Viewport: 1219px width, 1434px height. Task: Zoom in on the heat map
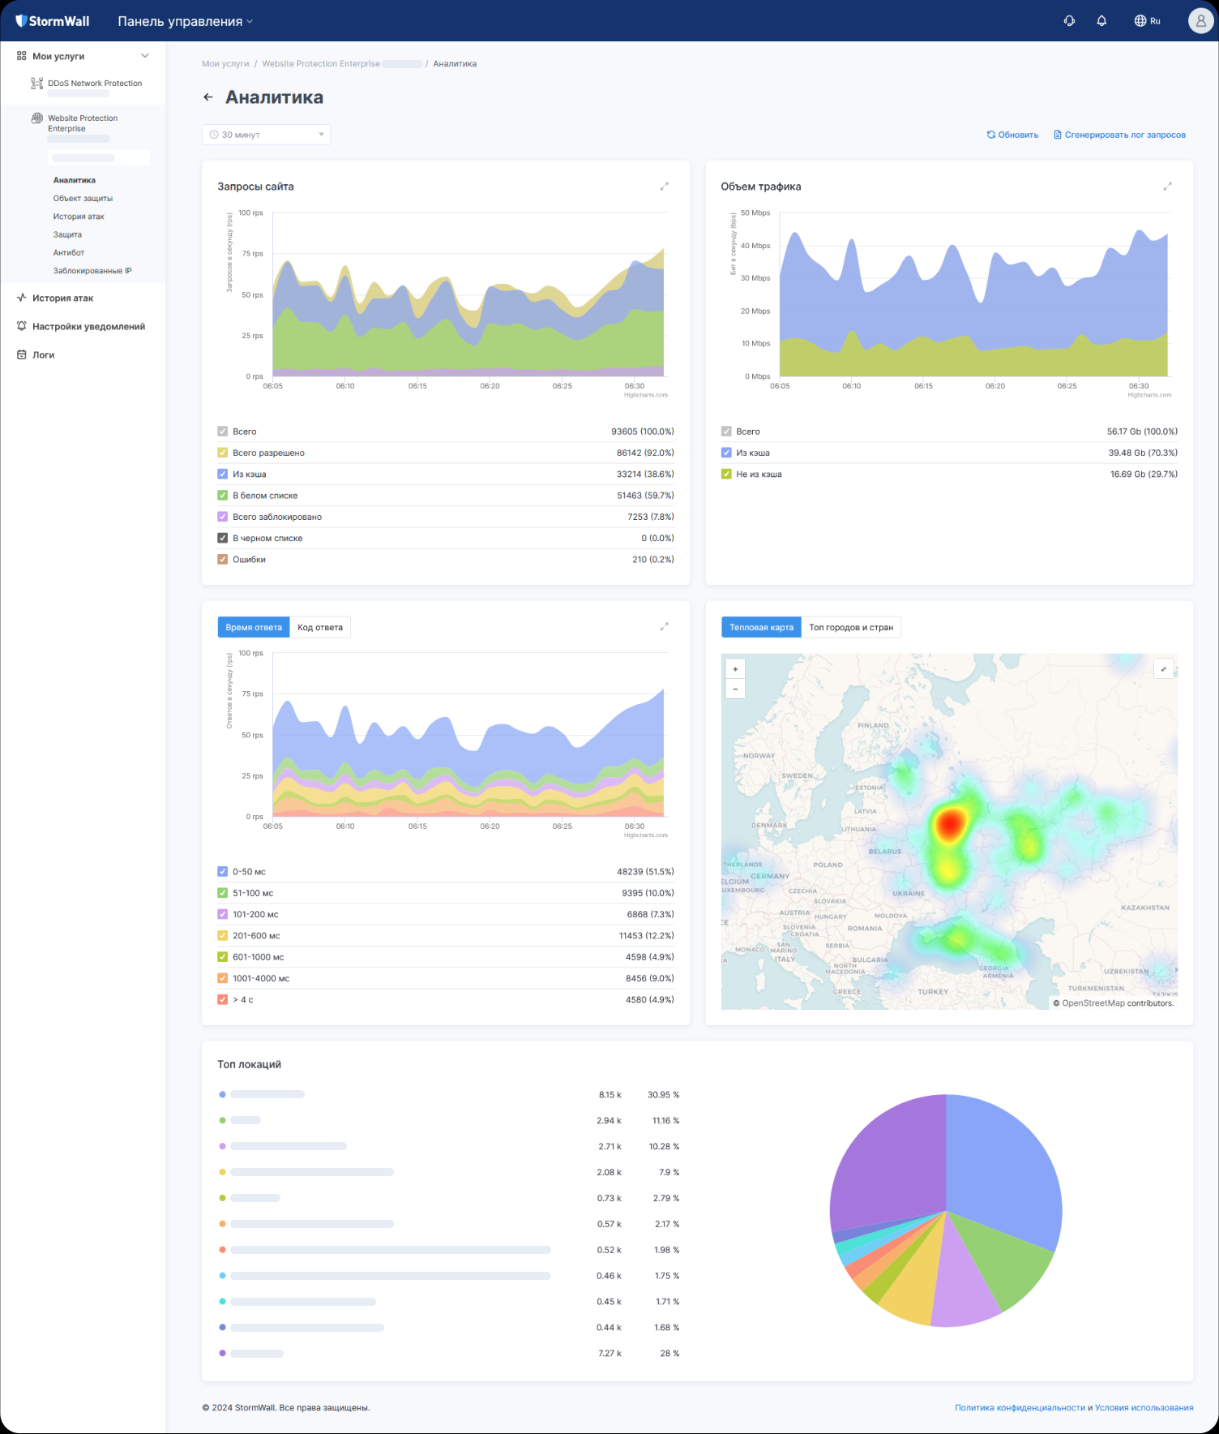tap(735, 669)
